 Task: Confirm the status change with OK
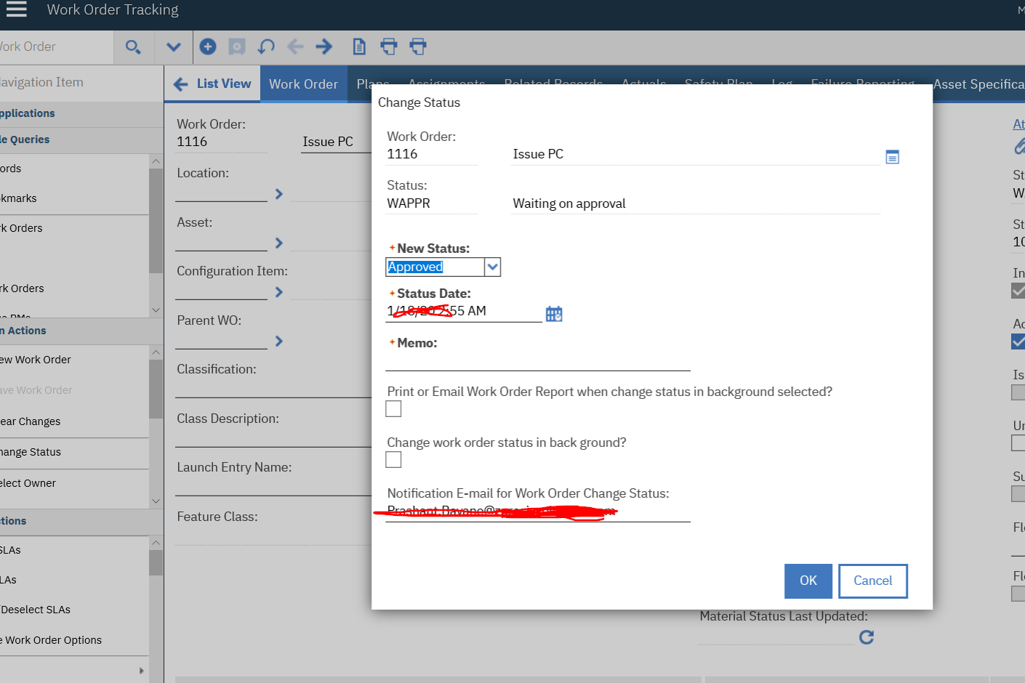(x=808, y=581)
